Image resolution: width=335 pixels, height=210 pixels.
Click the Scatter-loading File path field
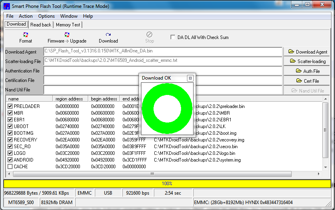pos(163,61)
